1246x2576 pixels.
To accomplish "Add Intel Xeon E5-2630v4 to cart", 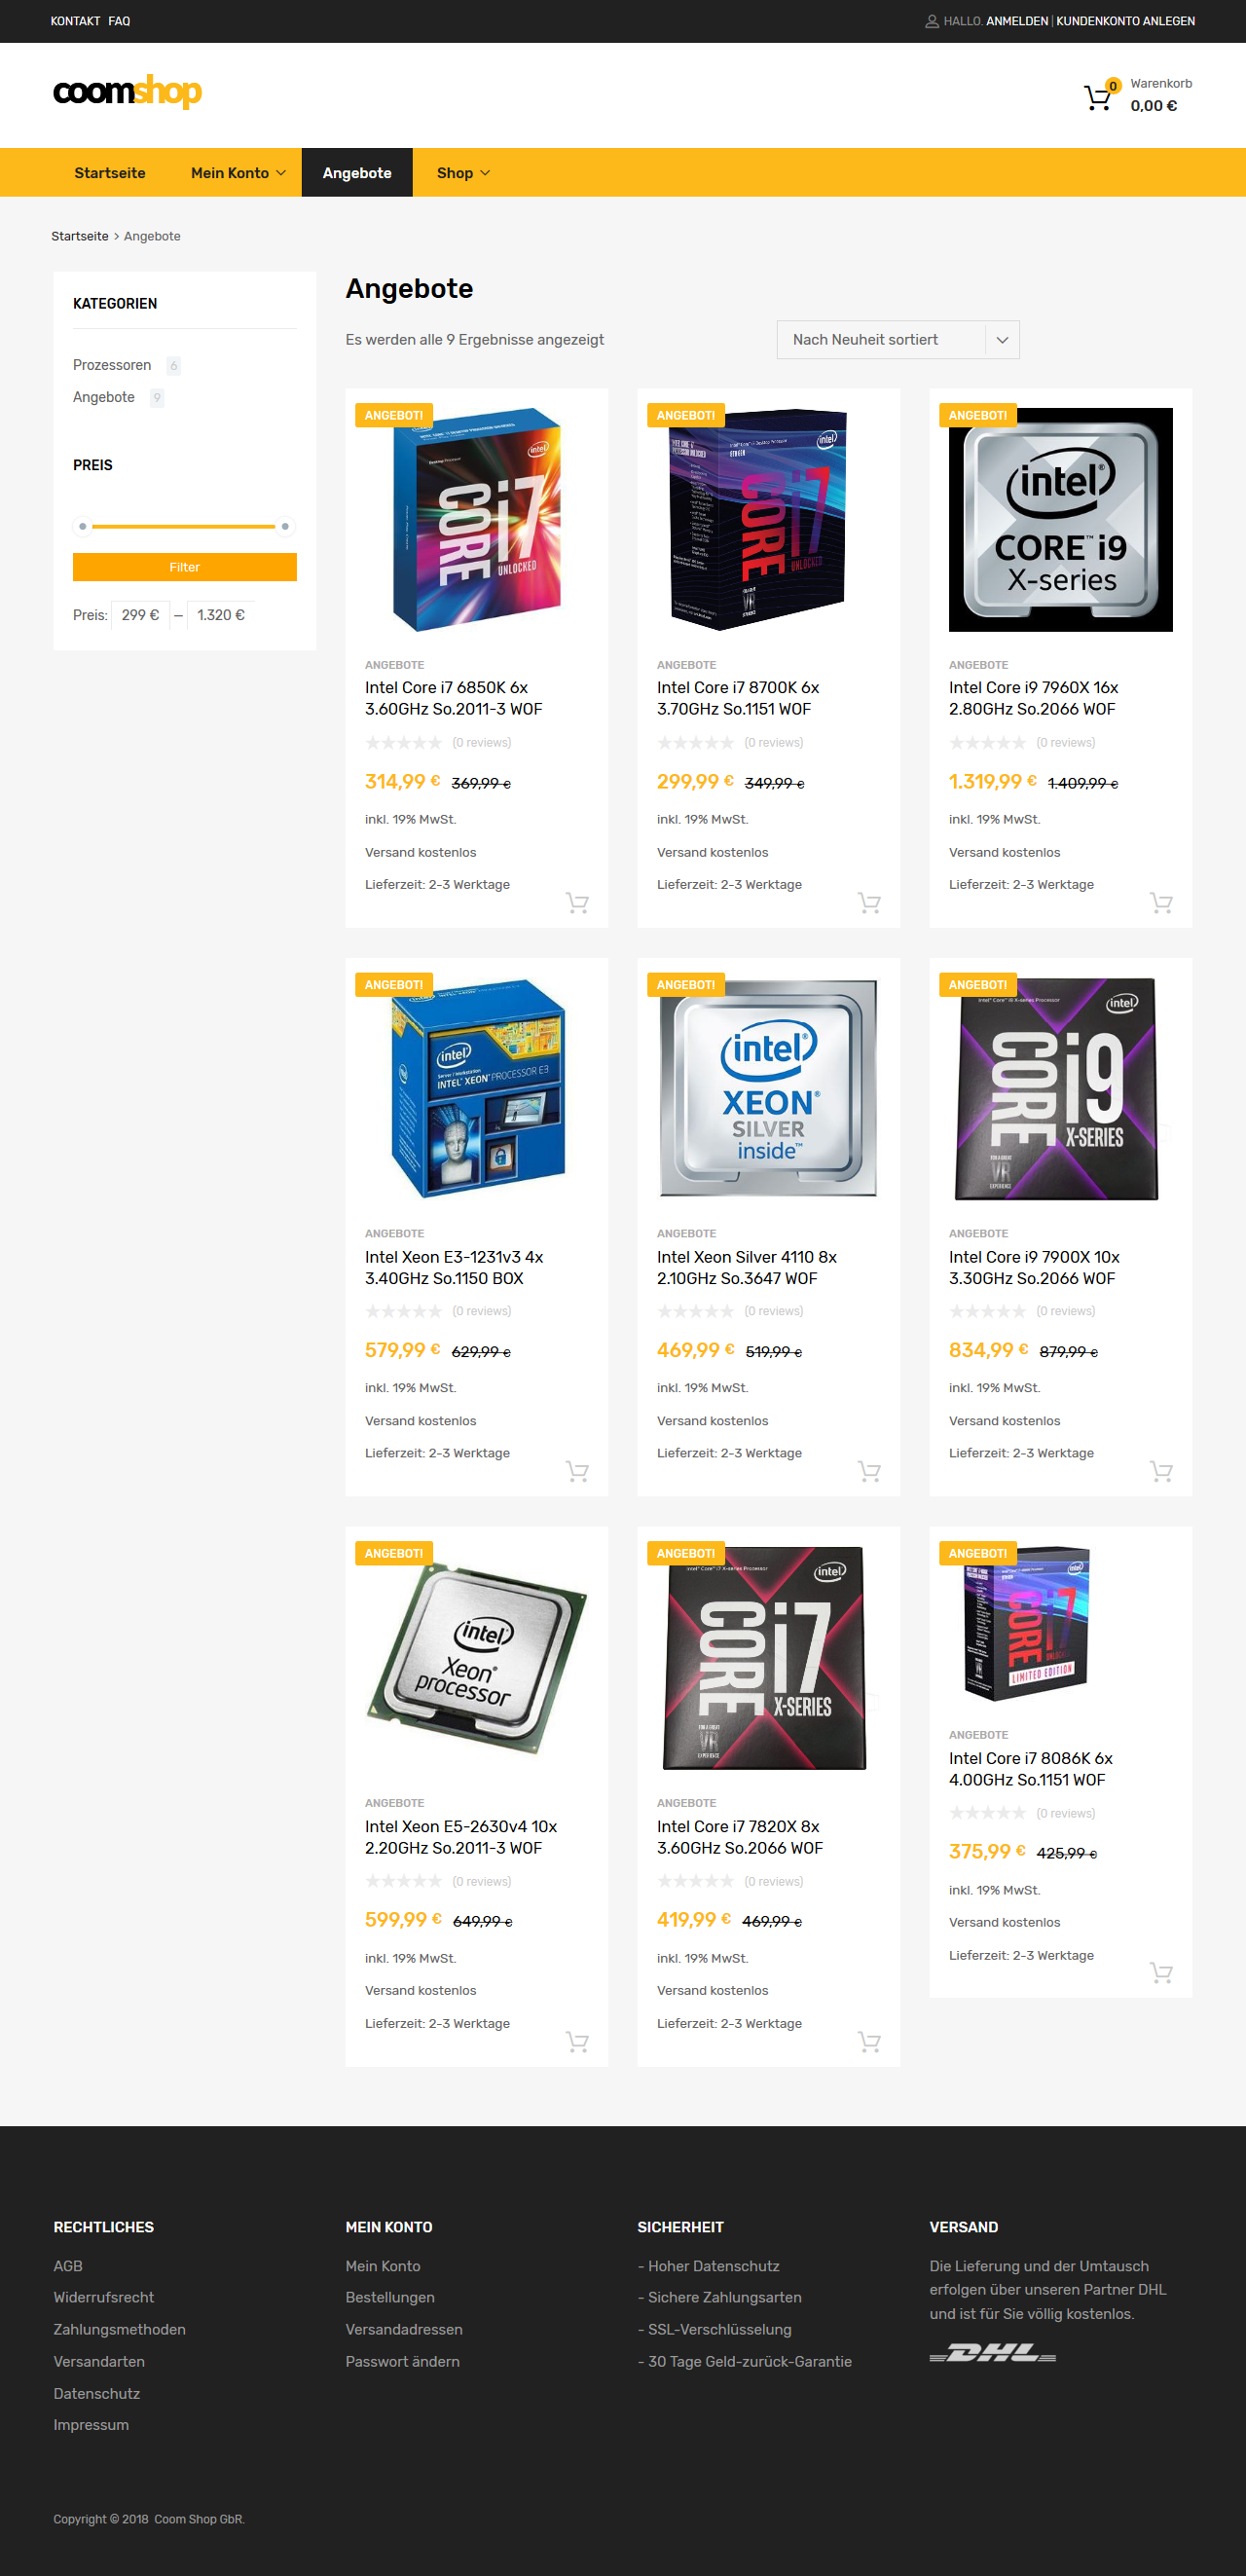I will 577,2041.
